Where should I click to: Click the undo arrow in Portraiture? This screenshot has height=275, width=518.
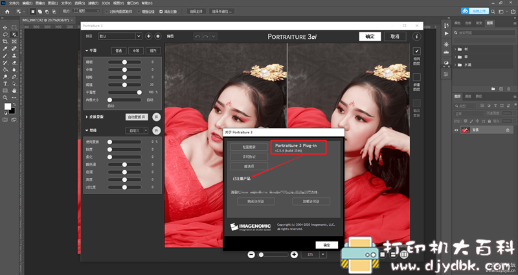197,36
